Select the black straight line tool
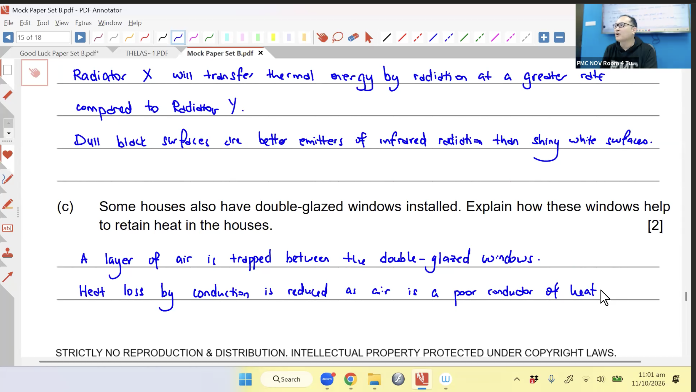Screen dimensions: 696x392 (x=387, y=37)
